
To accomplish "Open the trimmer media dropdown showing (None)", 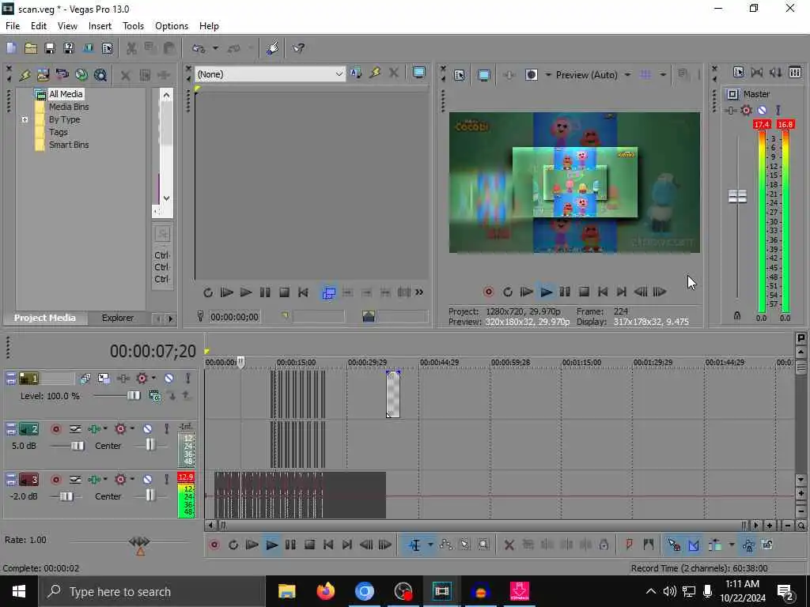I will [270, 74].
